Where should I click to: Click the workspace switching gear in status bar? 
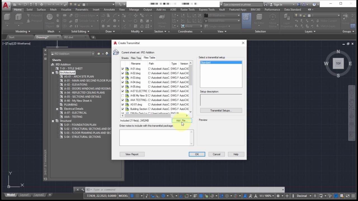[278, 196]
